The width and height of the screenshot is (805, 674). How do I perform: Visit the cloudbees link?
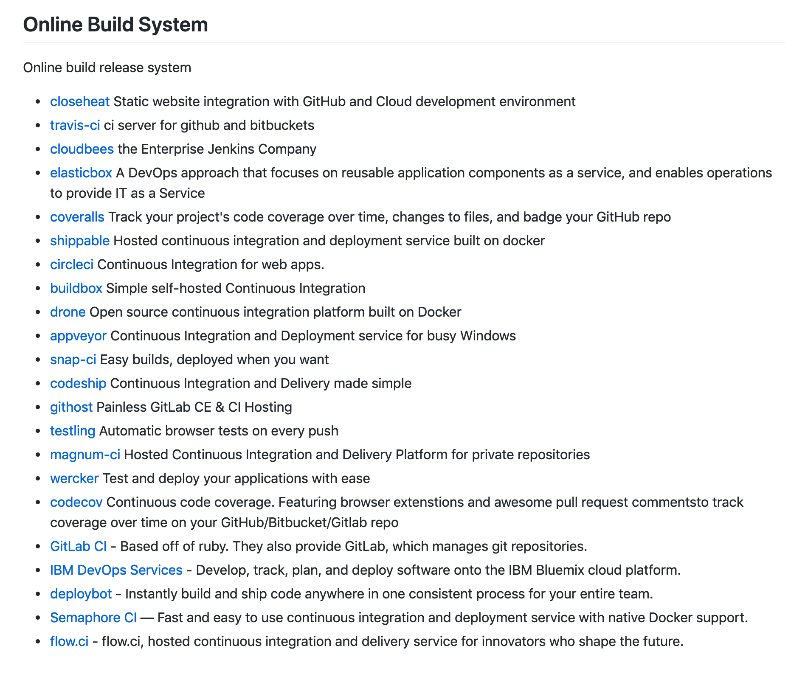click(82, 149)
